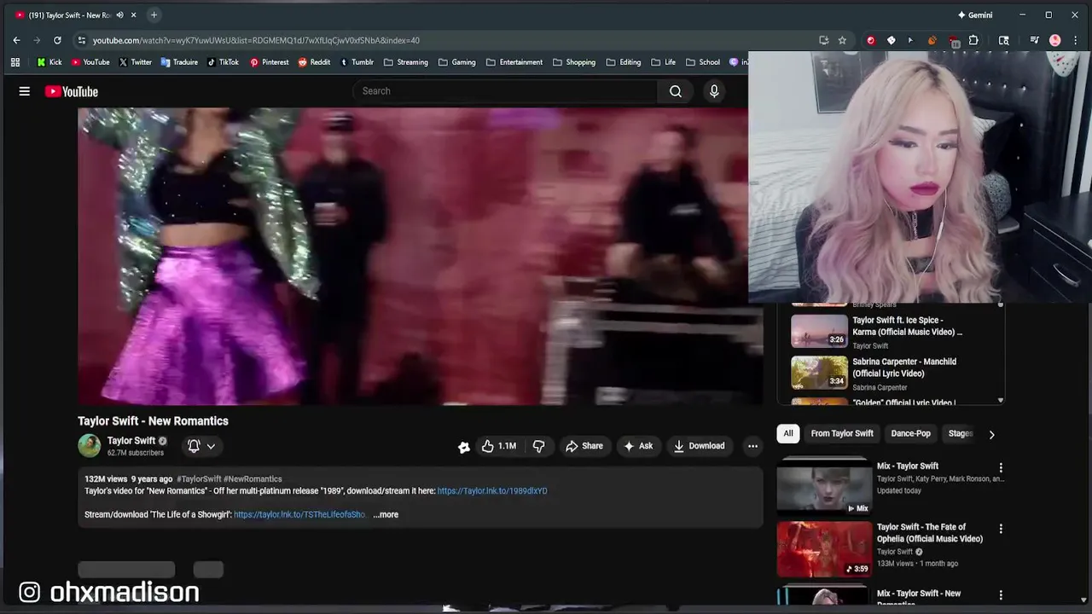Open the Editing bookmarks folder

[x=624, y=62]
